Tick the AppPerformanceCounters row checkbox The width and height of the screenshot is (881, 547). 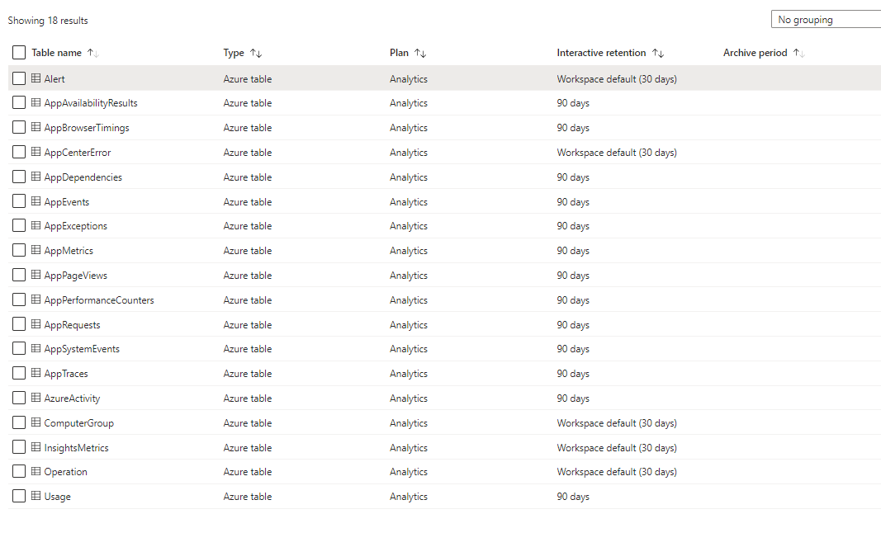19,299
